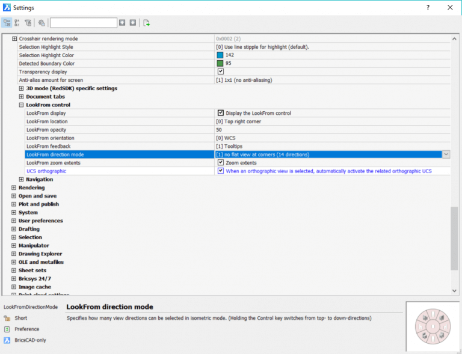The width and height of the screenshot is (462, 354).
Task: Click the scrollbar up arrow
Action: (454, 39)
